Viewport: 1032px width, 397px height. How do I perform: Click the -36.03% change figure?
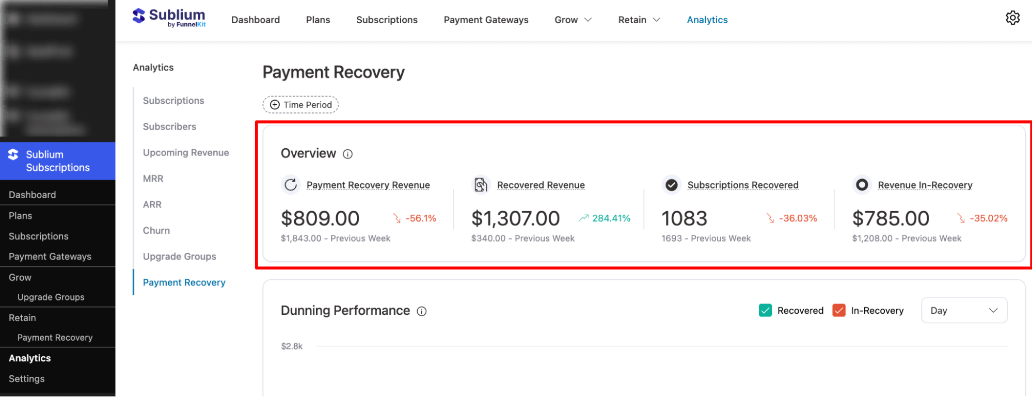click(x=798, y=218)
